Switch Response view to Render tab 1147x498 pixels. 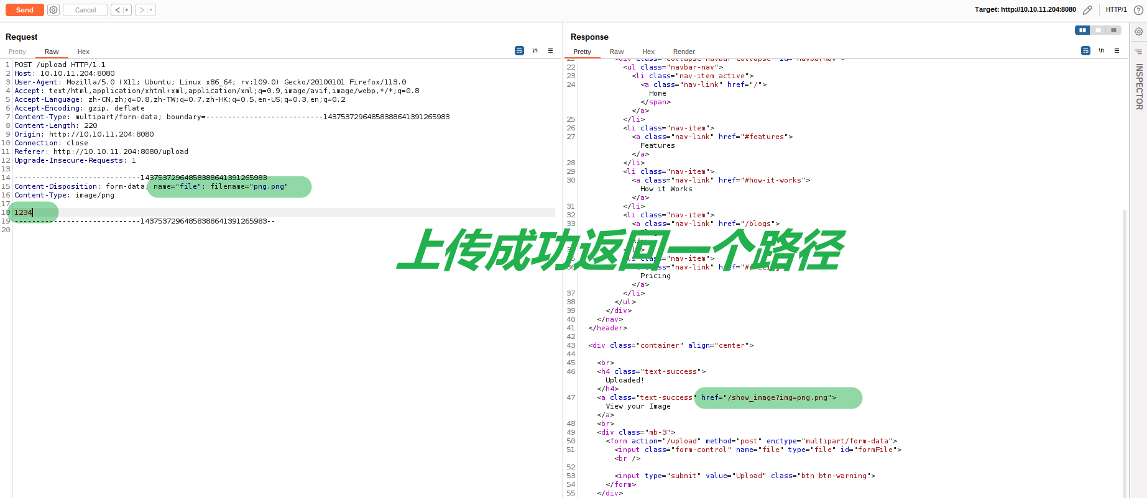tap(684, 52)
